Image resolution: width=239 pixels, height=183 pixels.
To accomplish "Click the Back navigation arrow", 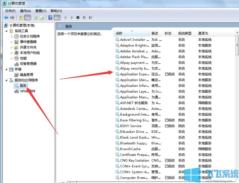I will tap(6, 17).
